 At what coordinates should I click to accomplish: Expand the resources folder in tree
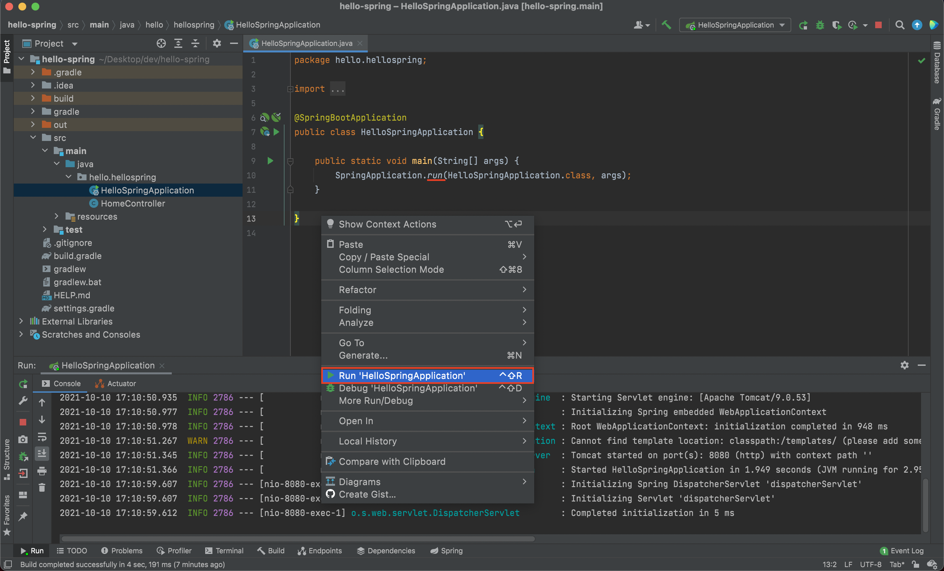tap(56, 217)
